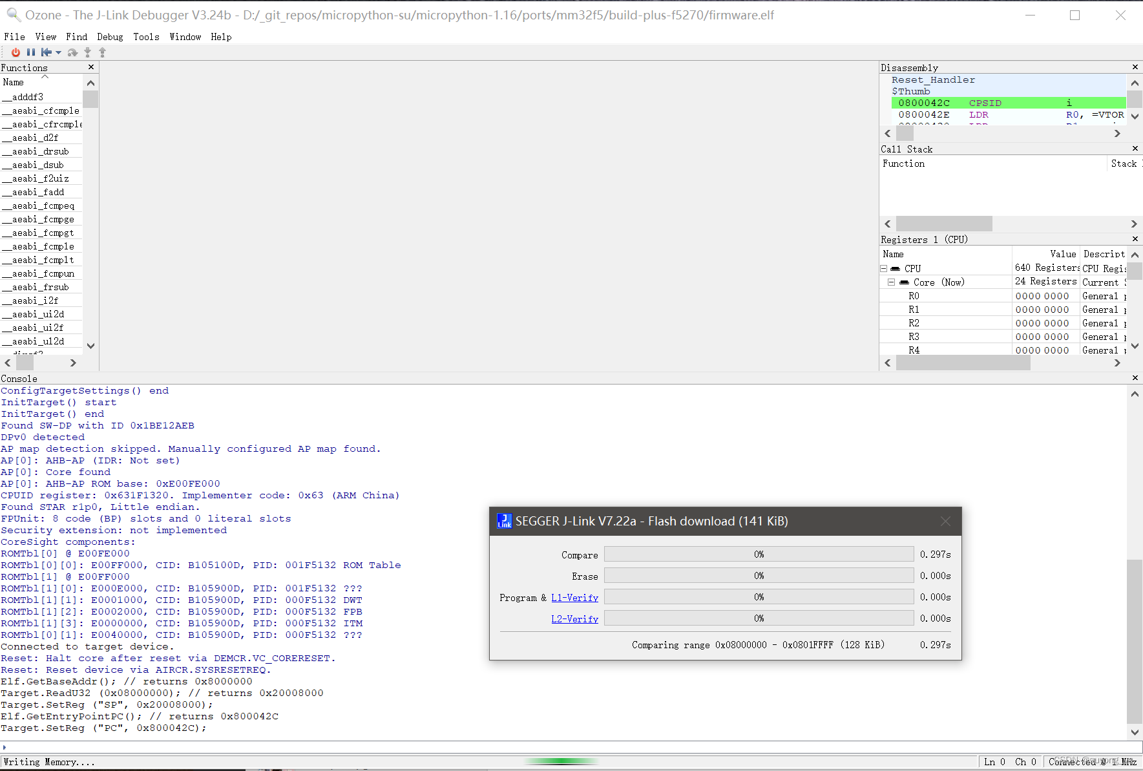Click the Ozone magnifier app icon
The image size is (1143, 771).
point(13,14)
